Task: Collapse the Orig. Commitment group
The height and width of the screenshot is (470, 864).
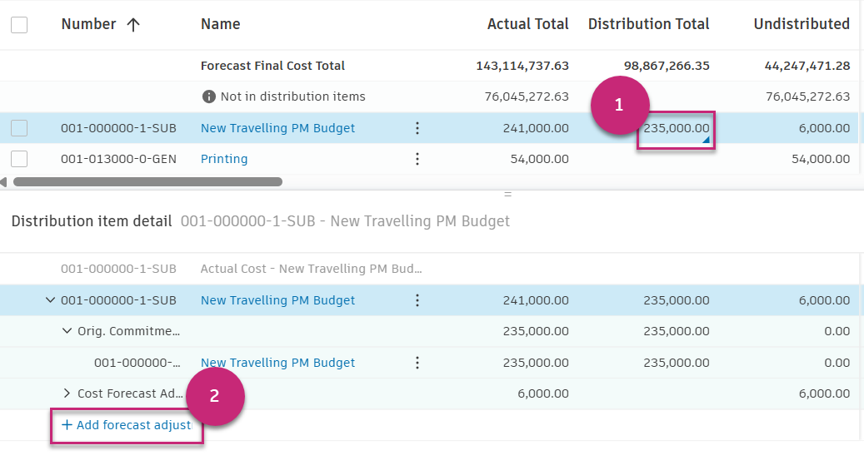Action: pyautogui.click(x=67, y=331)
